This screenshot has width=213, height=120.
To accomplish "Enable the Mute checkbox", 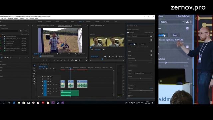I will 129,96.
